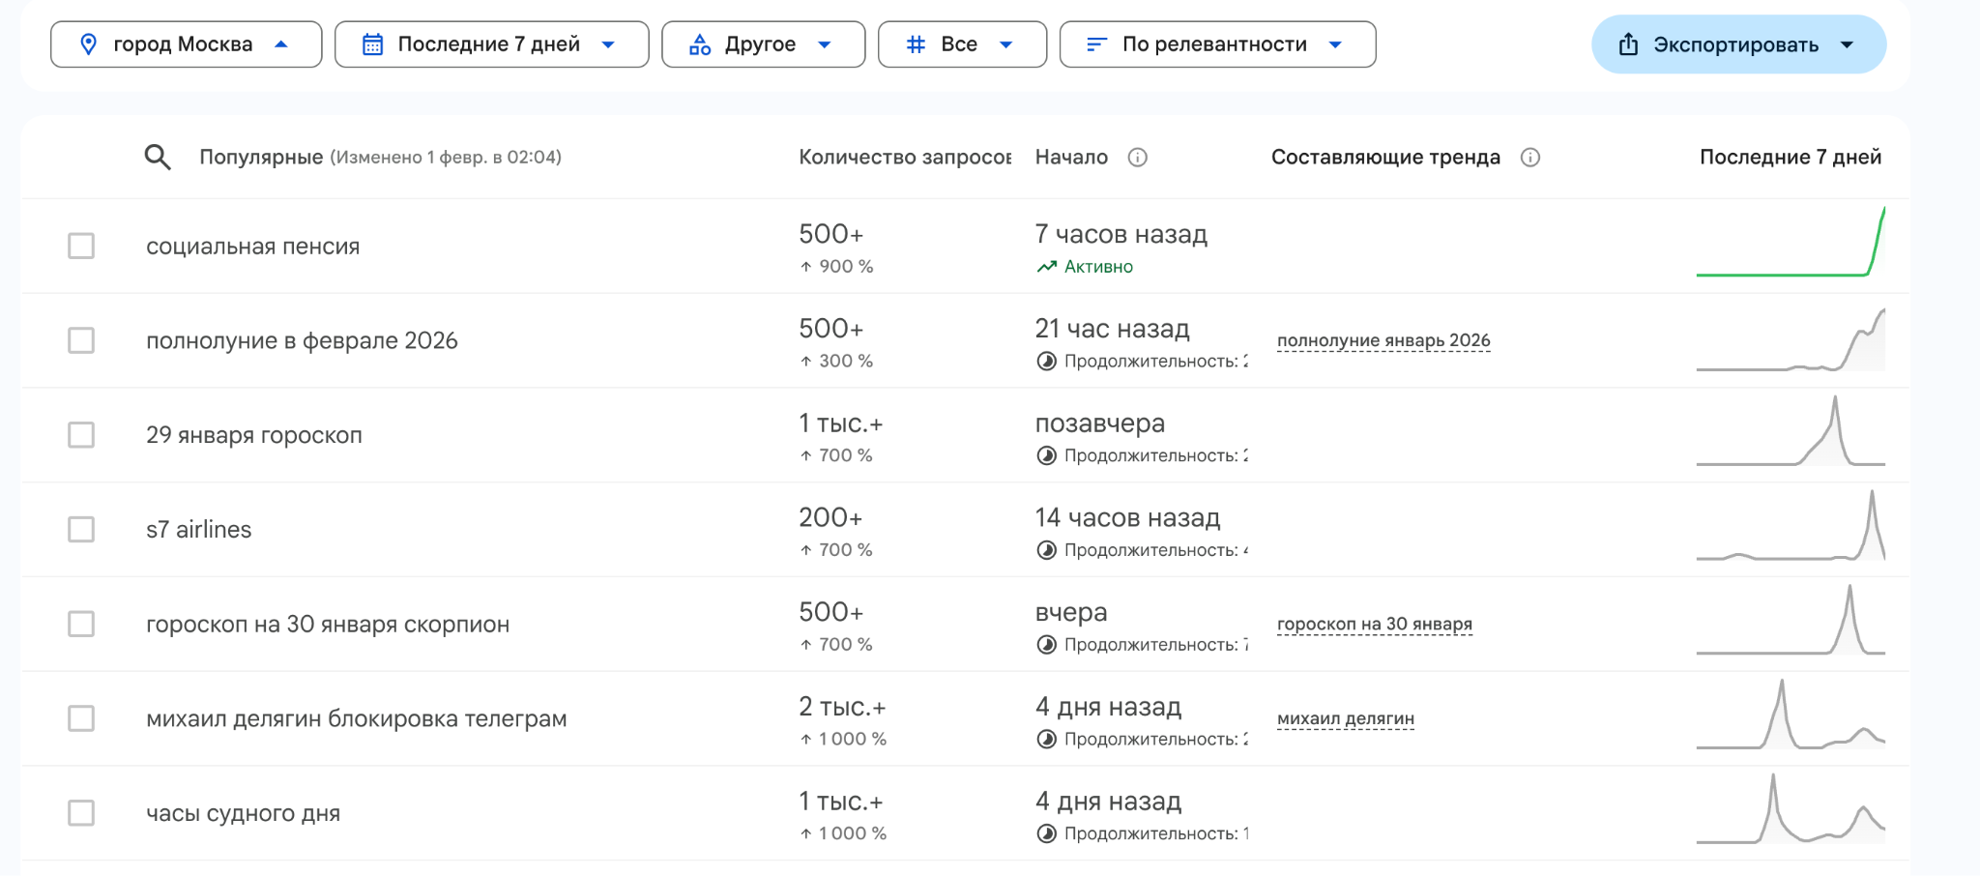
Task: Select the checkbox beside s7 airlines
Action: click(x=81, y=529)
